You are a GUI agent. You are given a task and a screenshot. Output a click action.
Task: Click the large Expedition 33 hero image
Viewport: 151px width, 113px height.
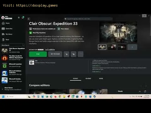pos(118,32)
